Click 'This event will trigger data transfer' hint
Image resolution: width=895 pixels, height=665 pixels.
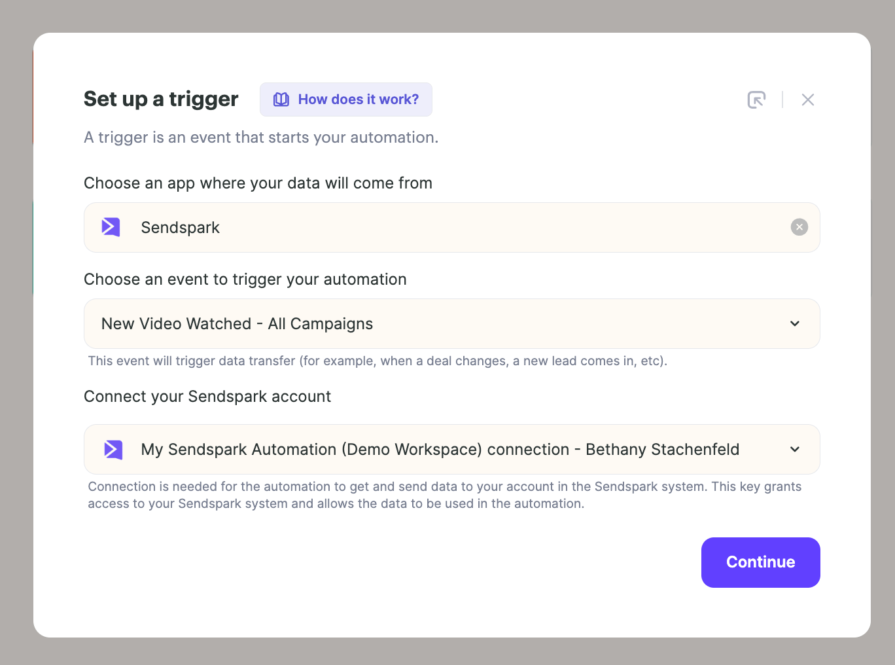coord(377,361)
